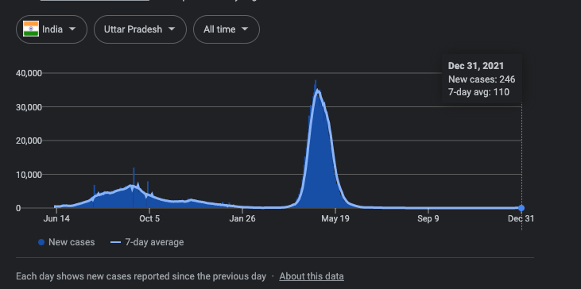Click the 40,000 y-axis label
Screen dimensions: 581x289
(x=29, y=73)
